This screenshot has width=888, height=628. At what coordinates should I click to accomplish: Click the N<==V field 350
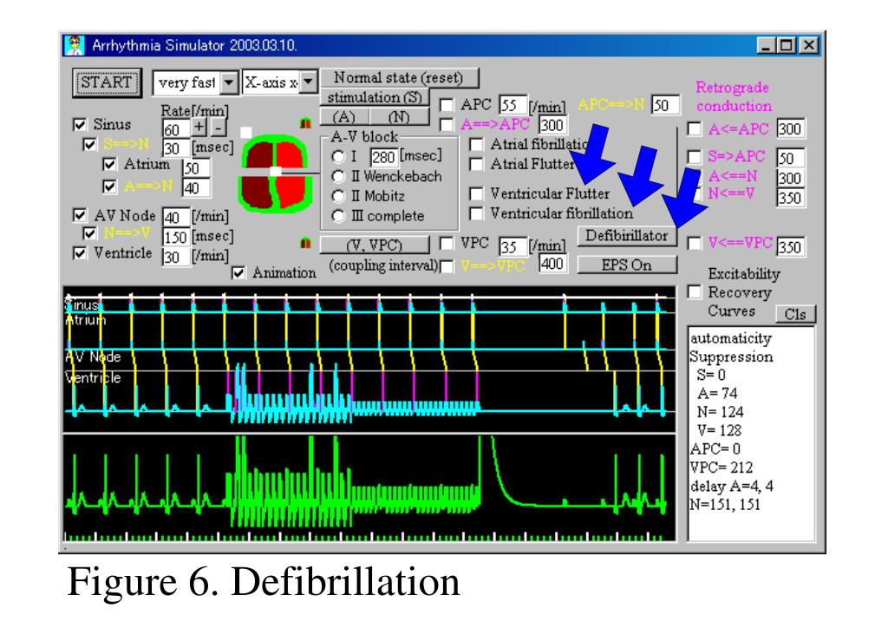click(x=790, y=198)
